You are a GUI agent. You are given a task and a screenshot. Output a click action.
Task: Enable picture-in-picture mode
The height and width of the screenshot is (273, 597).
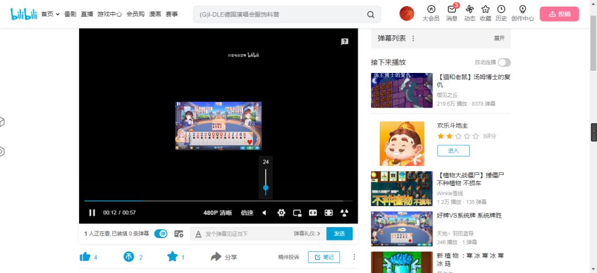pyautogui.click(x=297, y=213)
